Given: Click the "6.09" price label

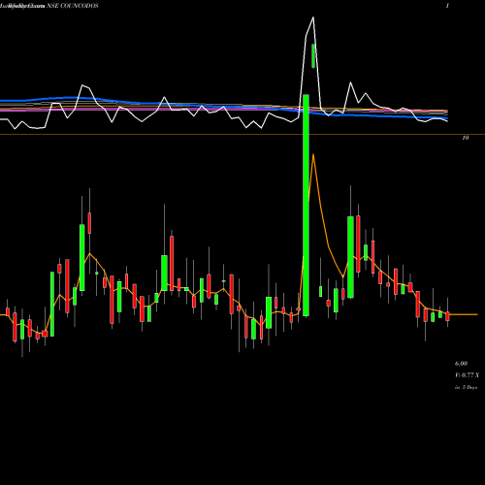Looking at the screenshot, I should 461,364.
